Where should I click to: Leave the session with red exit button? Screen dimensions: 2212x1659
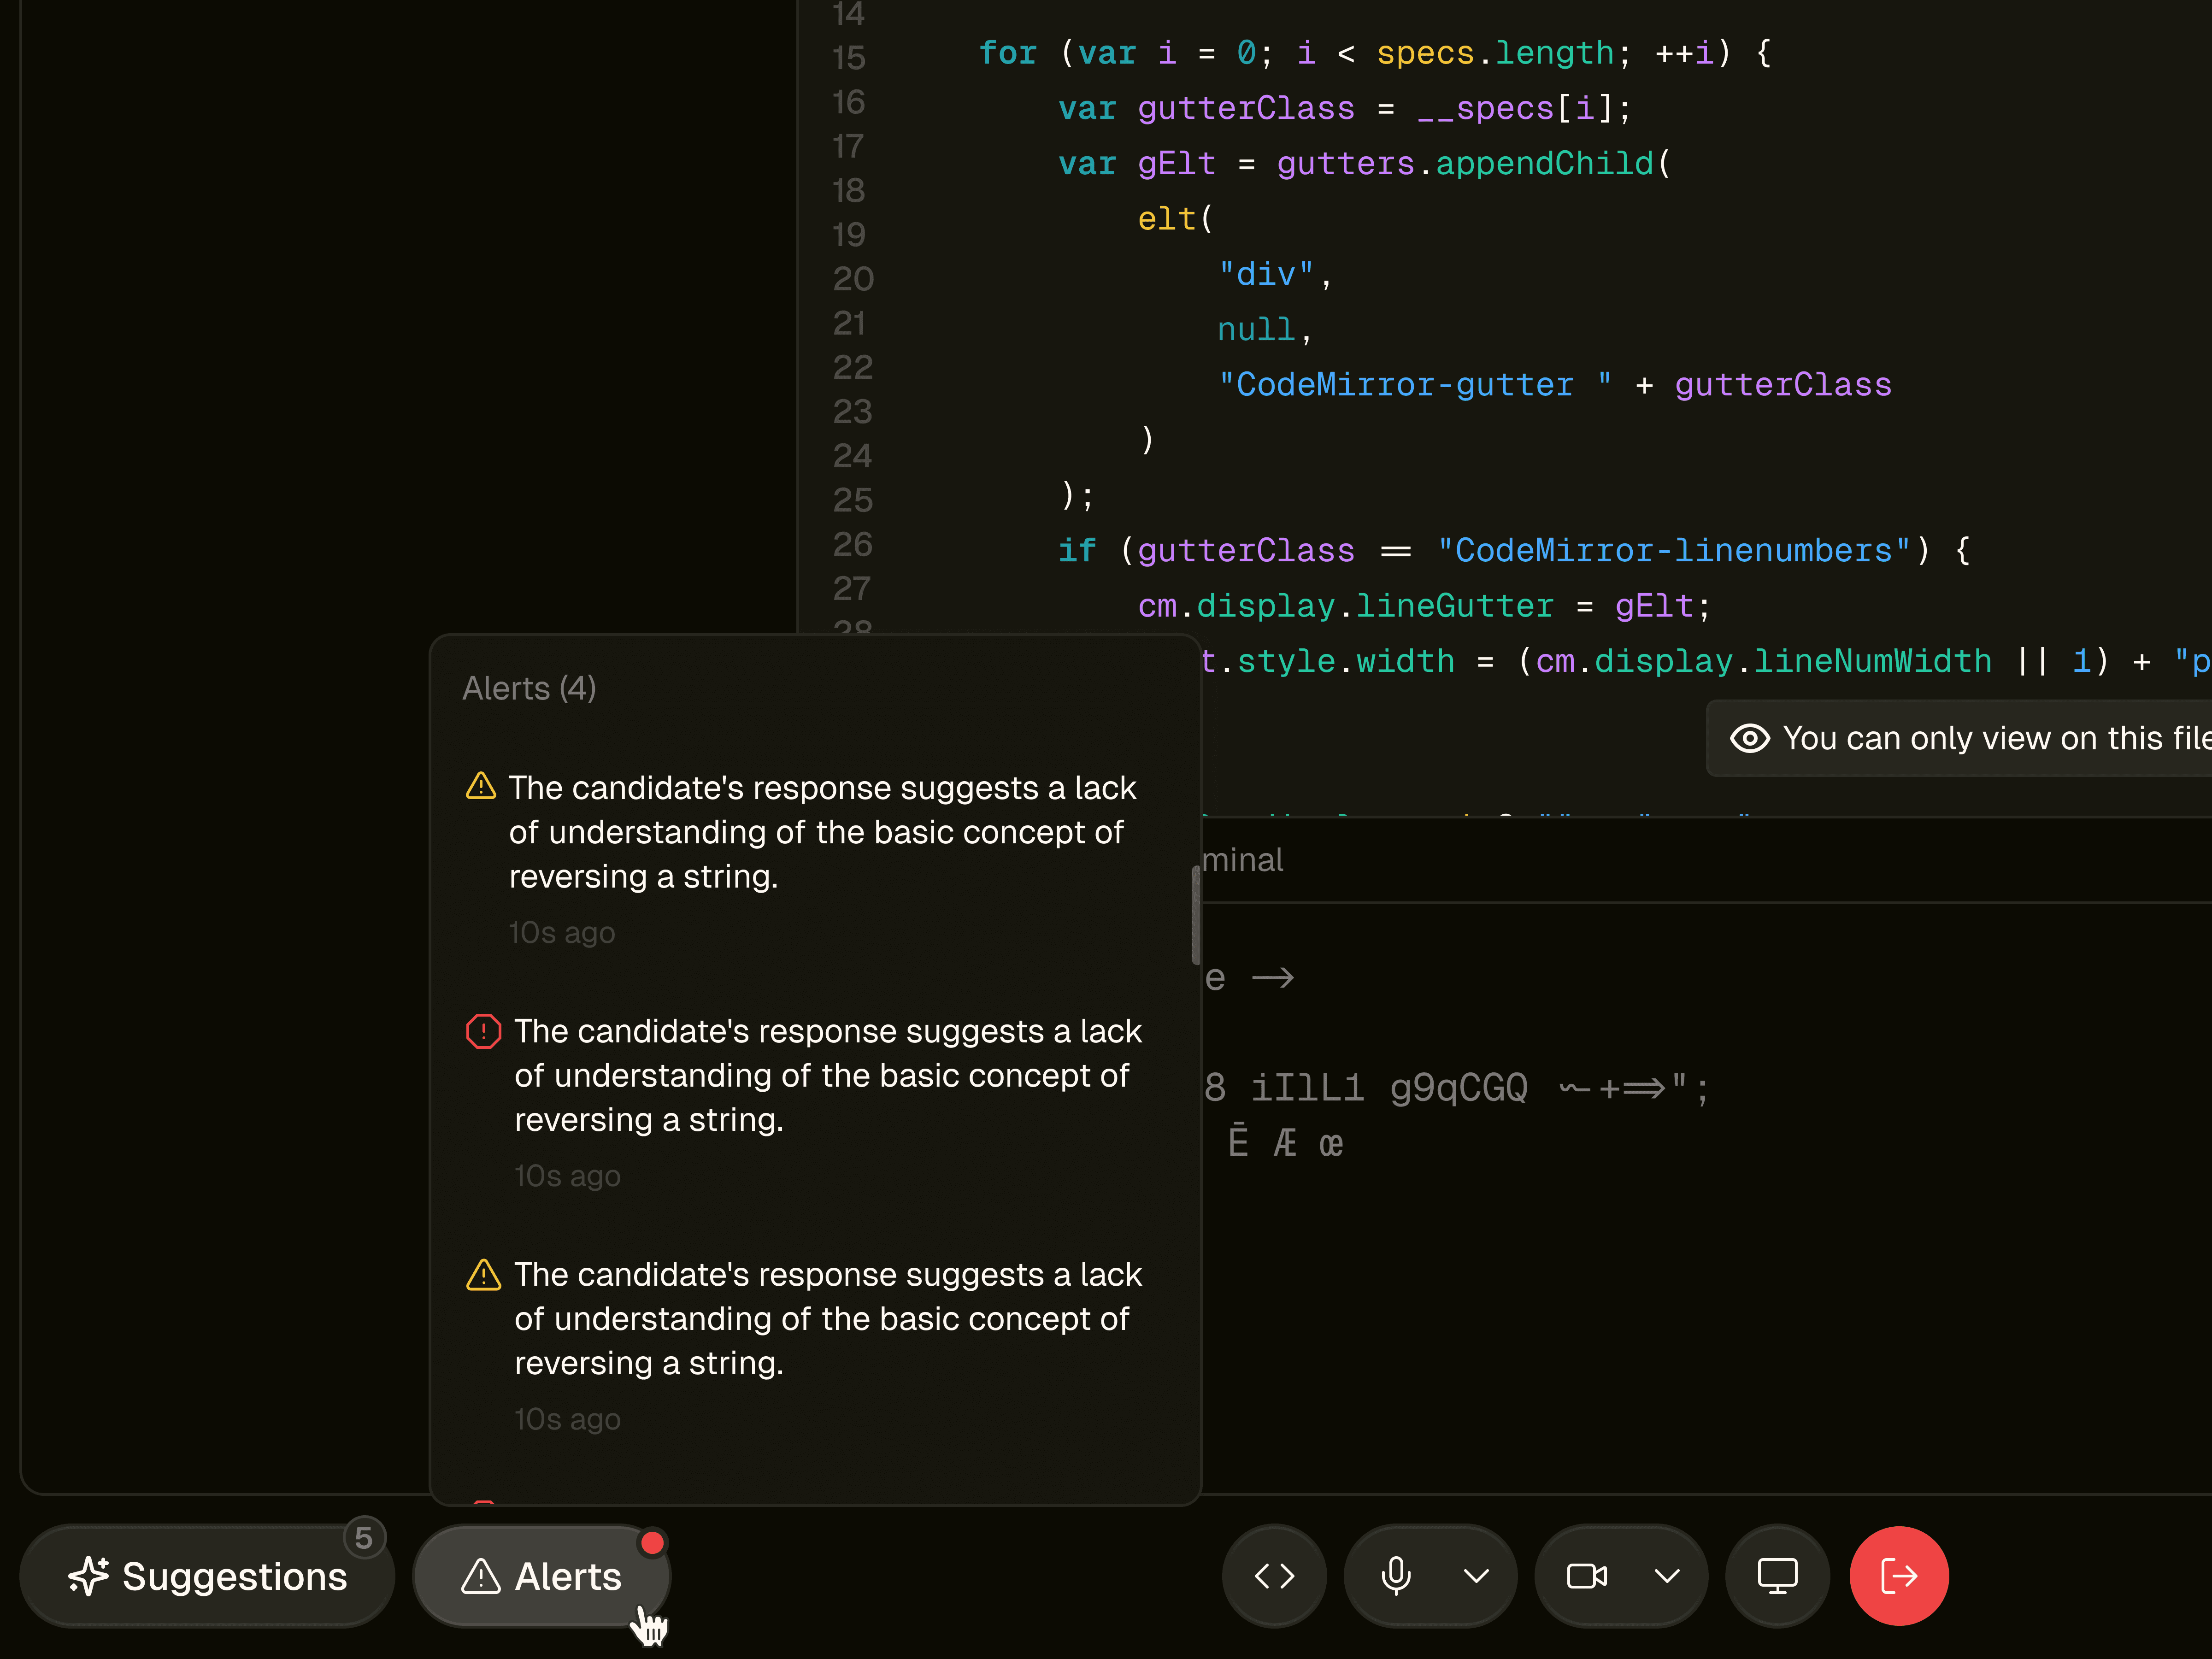1898,1576
